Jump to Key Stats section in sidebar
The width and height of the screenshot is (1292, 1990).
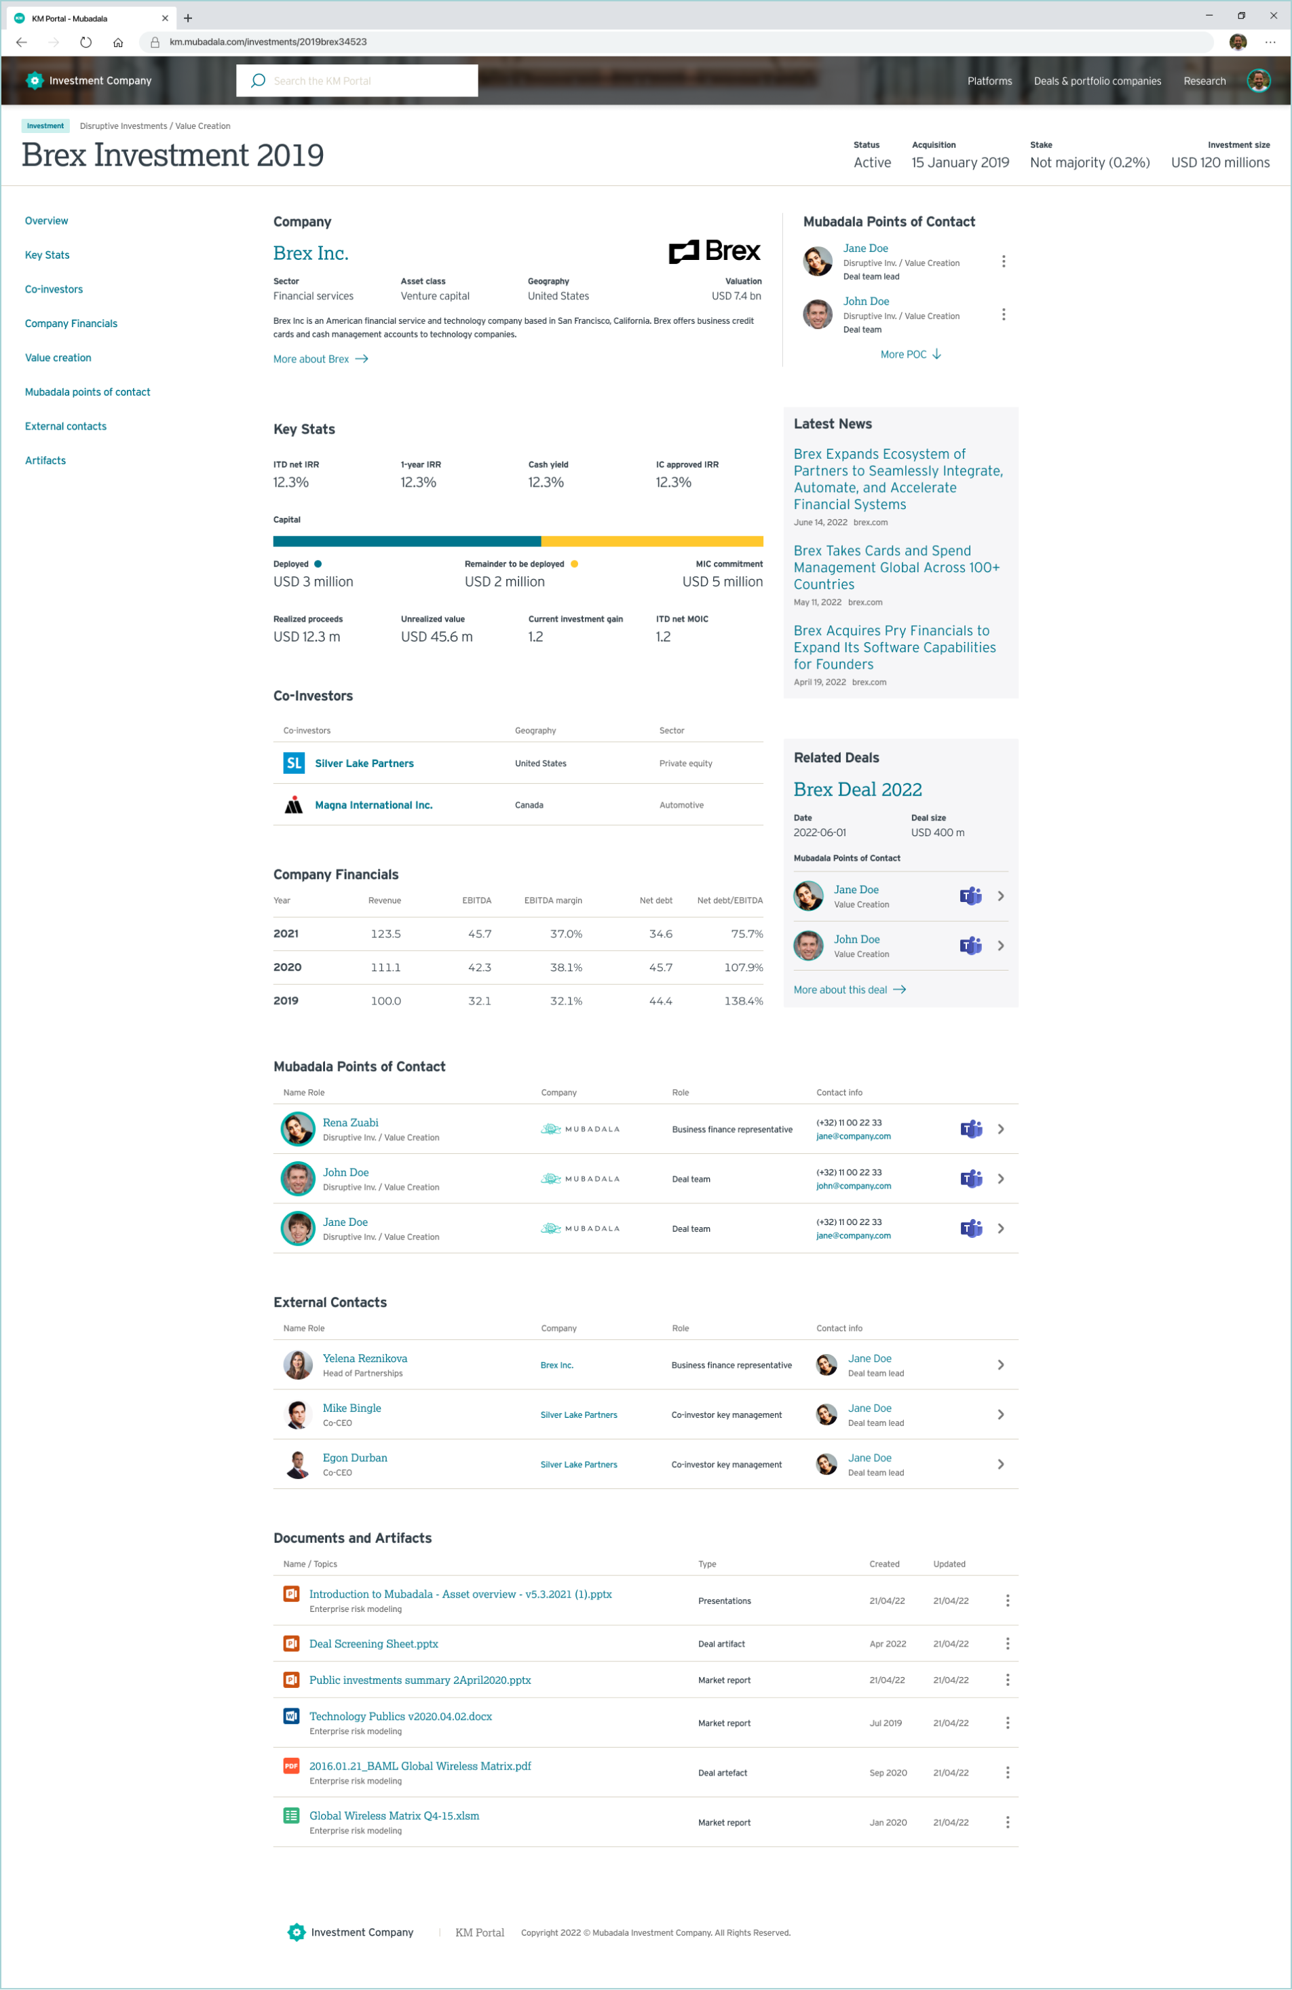click(x=47, y=255)
